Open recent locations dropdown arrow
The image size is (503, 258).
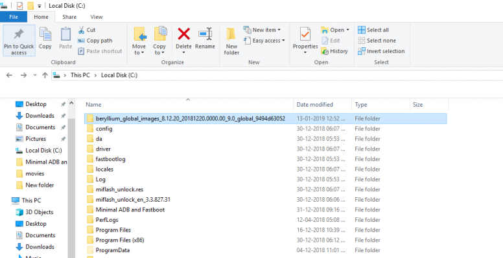(x=35, y=76)
